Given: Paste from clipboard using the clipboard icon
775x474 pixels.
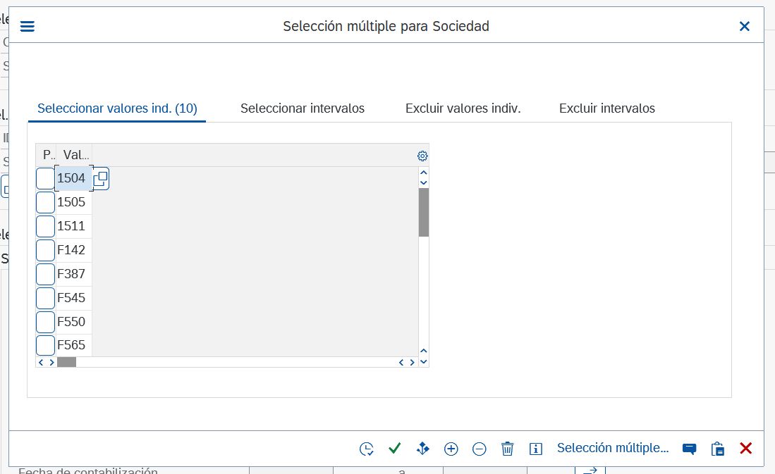Looking at the screenshot, I should [718, 449].
